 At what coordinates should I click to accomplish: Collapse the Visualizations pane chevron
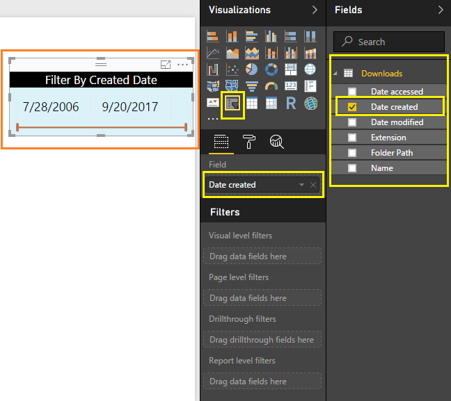click(315, 10)
